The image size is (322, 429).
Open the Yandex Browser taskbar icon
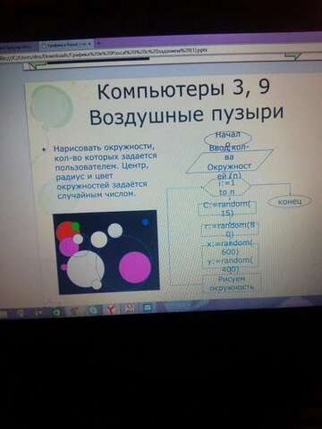(x=111, y=310)
